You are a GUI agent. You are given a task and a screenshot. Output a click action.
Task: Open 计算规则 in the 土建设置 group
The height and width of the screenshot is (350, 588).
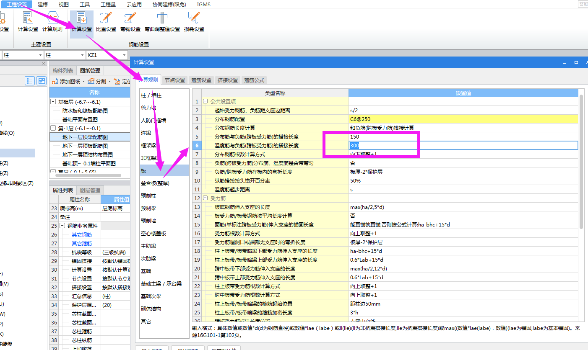(x=52, y=22)
